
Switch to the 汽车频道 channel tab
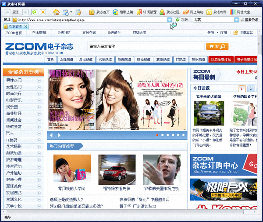pos(107,59)
